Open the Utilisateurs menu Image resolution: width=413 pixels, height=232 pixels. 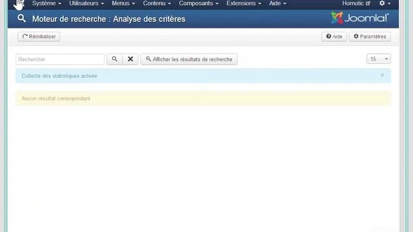tap(86, 3)
